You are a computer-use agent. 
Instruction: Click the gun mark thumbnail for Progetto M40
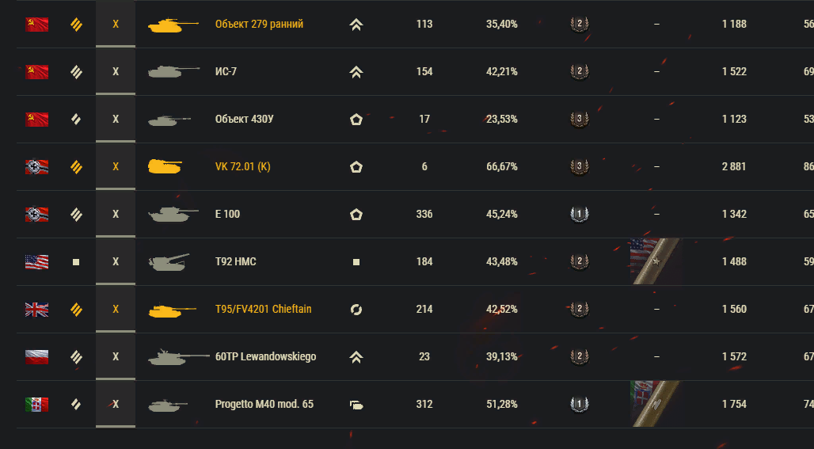coord(653,404)
